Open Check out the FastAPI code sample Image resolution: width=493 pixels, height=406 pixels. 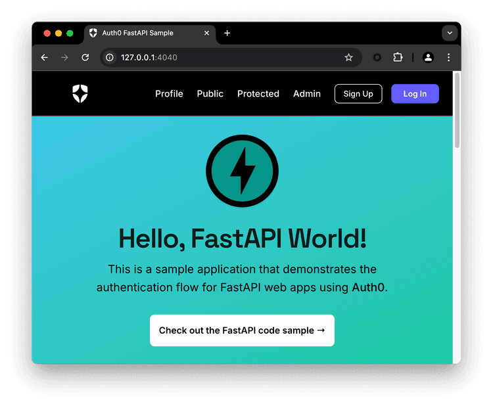pos(242,330)
